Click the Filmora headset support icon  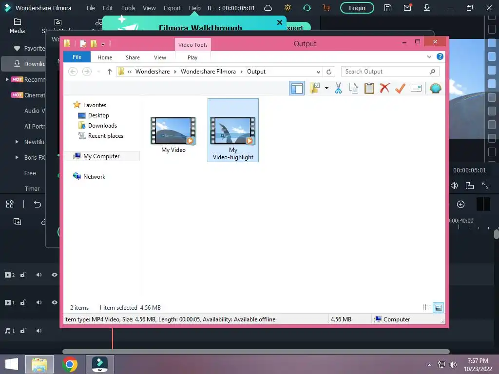coord(307,8)
